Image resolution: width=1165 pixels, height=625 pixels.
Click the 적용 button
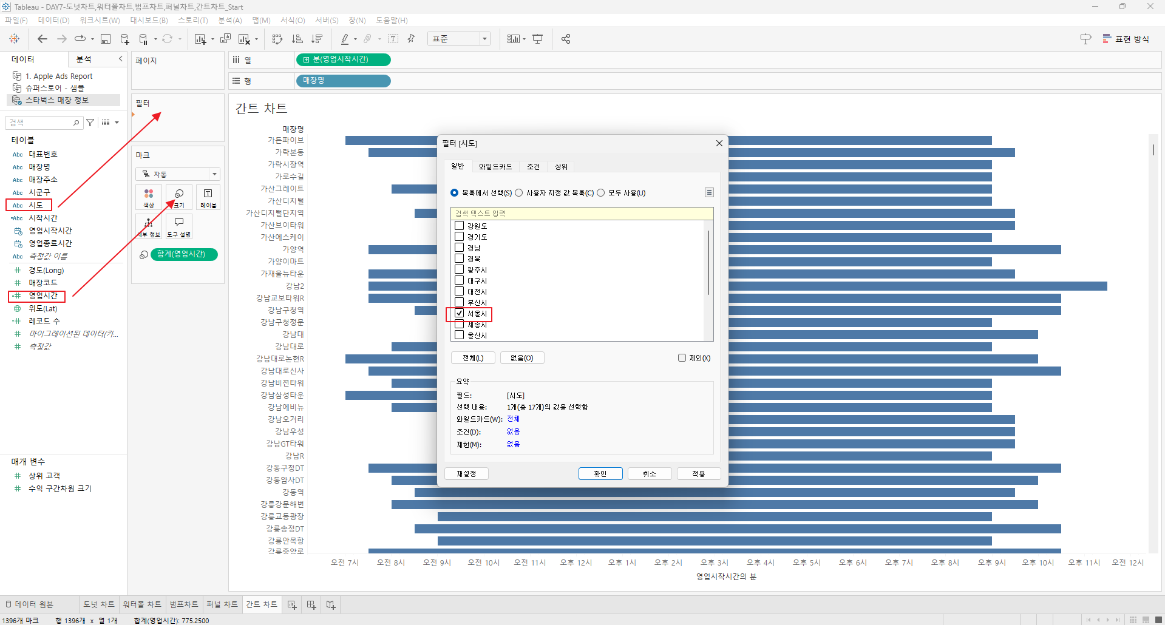tap(699, 473)
